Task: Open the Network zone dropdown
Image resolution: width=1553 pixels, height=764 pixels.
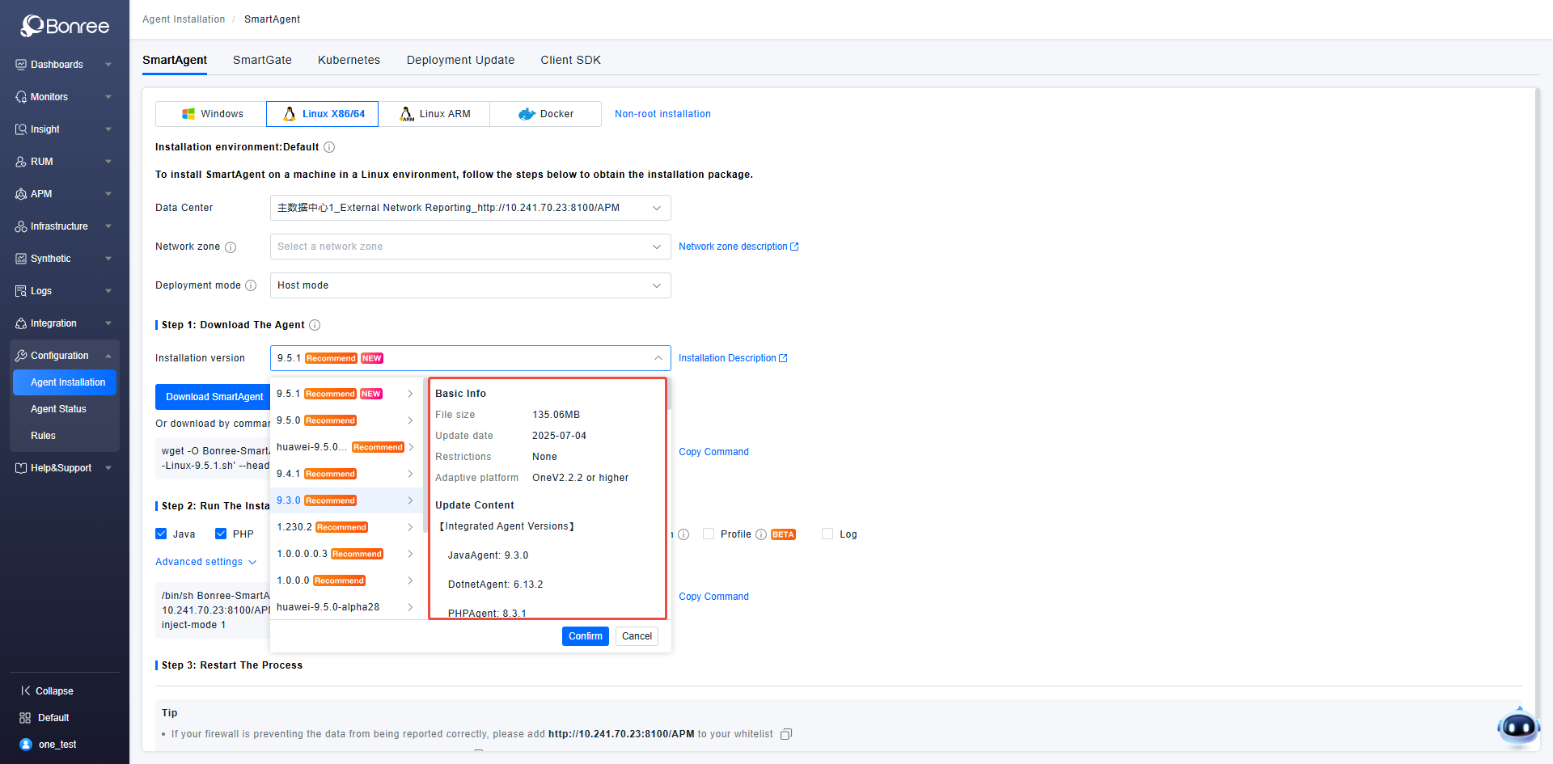Action: pos(470,247)
